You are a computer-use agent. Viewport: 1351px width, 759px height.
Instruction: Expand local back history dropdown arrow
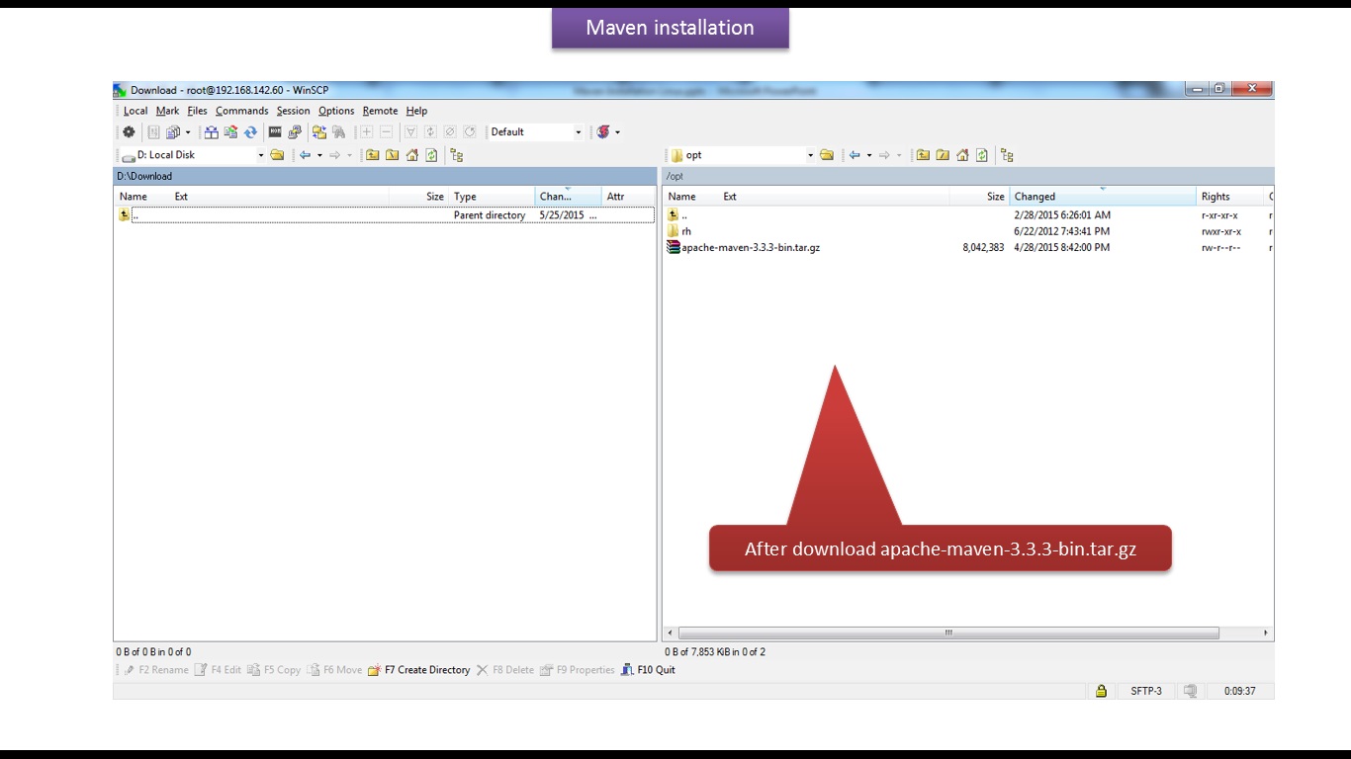click(319, 155)
